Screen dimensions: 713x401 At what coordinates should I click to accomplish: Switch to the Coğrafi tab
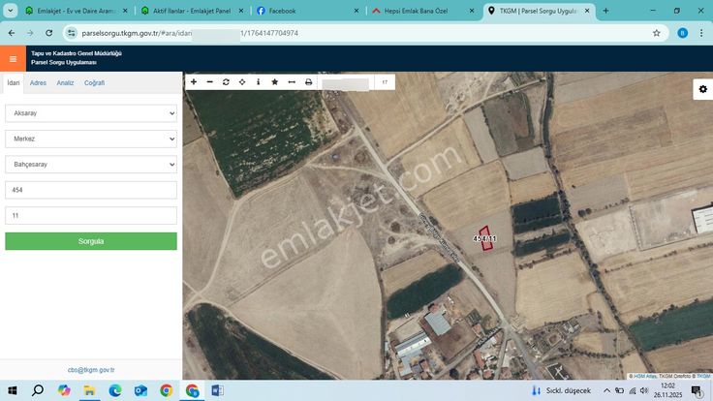pyautogui.click(x=95, y=82)
